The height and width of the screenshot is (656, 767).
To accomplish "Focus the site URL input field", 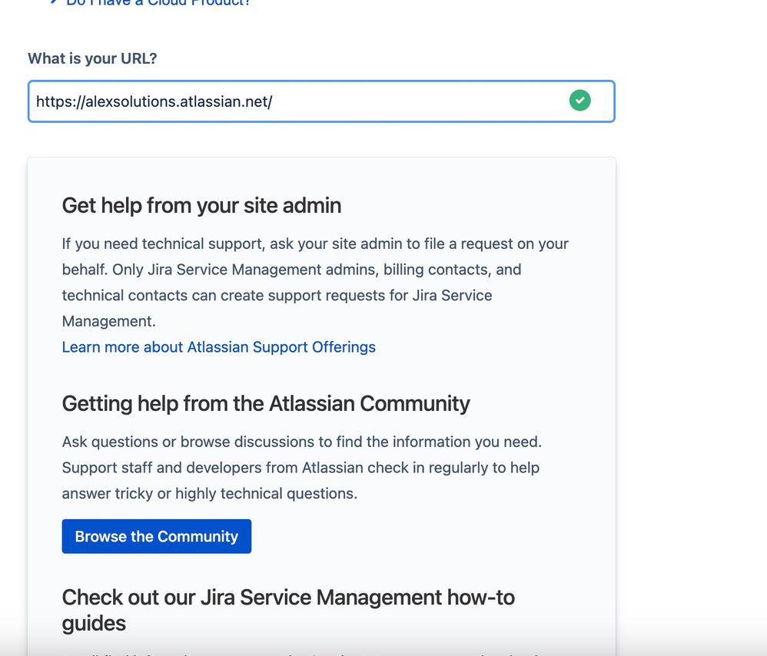I will coord(321,101).
